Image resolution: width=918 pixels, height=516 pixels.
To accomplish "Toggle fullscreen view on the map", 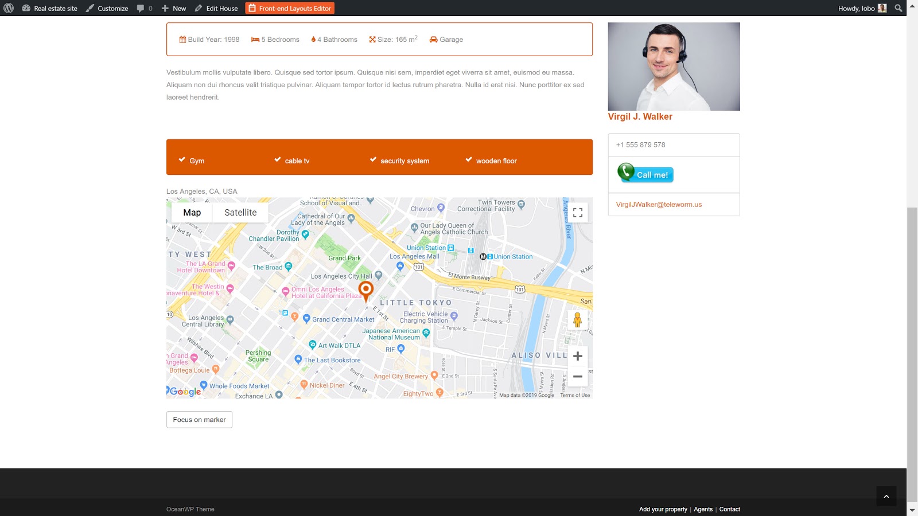I will 577,213.
